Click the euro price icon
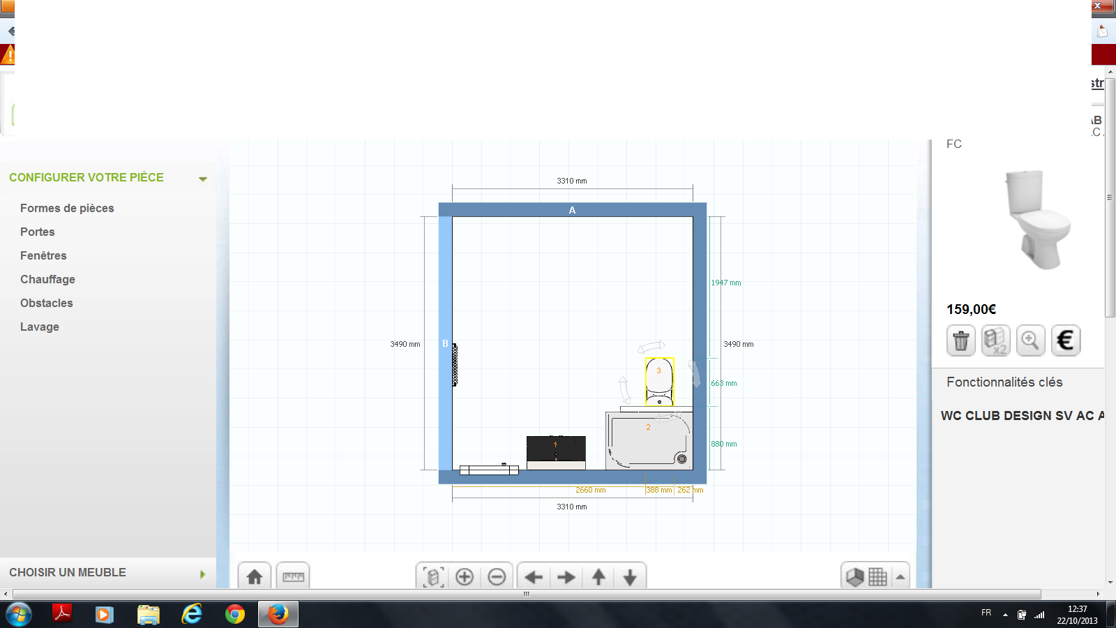Image resolution: width=1116 pixels, height=628 pixels. click(x=1065, y=341)
